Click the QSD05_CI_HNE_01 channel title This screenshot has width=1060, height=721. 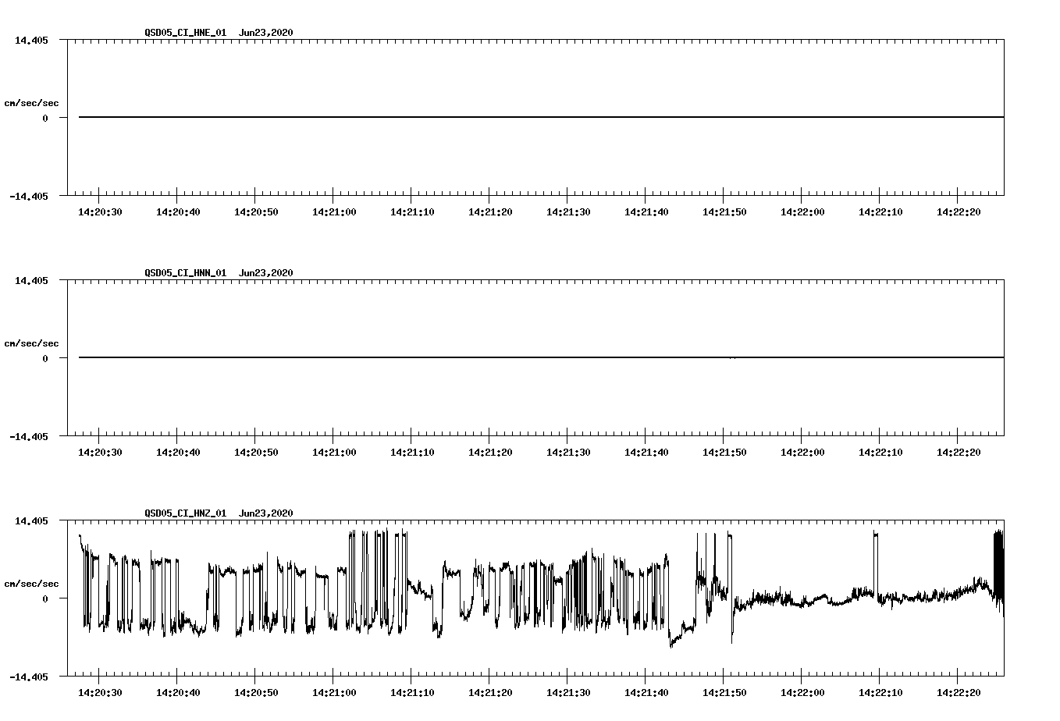(186, 33)
